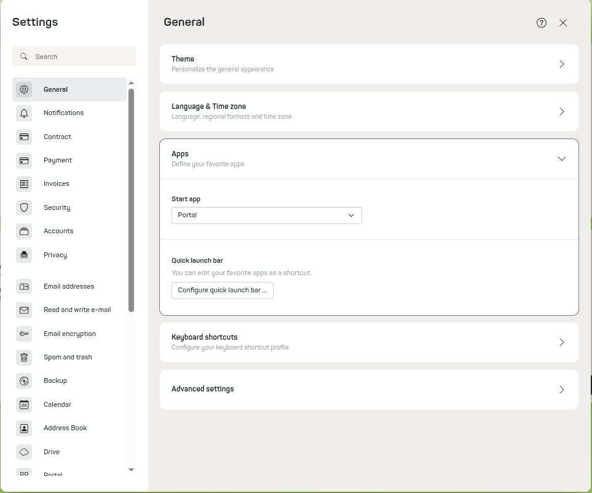Click the Drive cloud icon
Screen dimensions: 592x493
click(24, 452)
